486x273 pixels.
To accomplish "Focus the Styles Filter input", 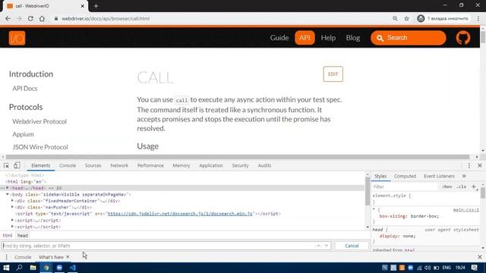I will pos(405,187).
